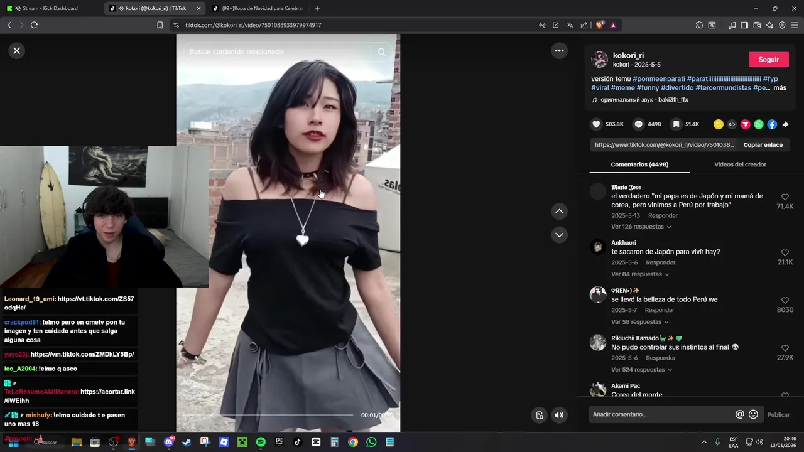Expand 'Ver 524 respuestas' under Rikiuchii Kamado
The width and height of the screenshot is (804, 452).
[x=641, y=370]
